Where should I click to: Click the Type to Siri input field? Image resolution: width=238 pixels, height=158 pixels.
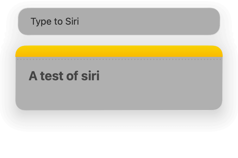119,21
